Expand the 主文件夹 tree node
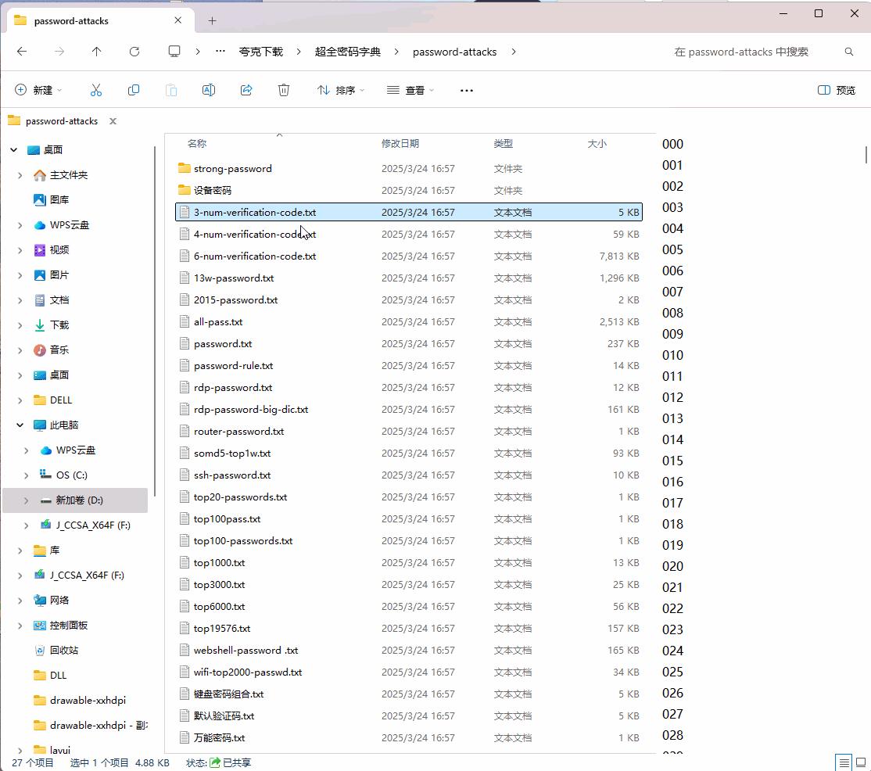The width and height of the screenshot is (871, 771). coord(20,175)
